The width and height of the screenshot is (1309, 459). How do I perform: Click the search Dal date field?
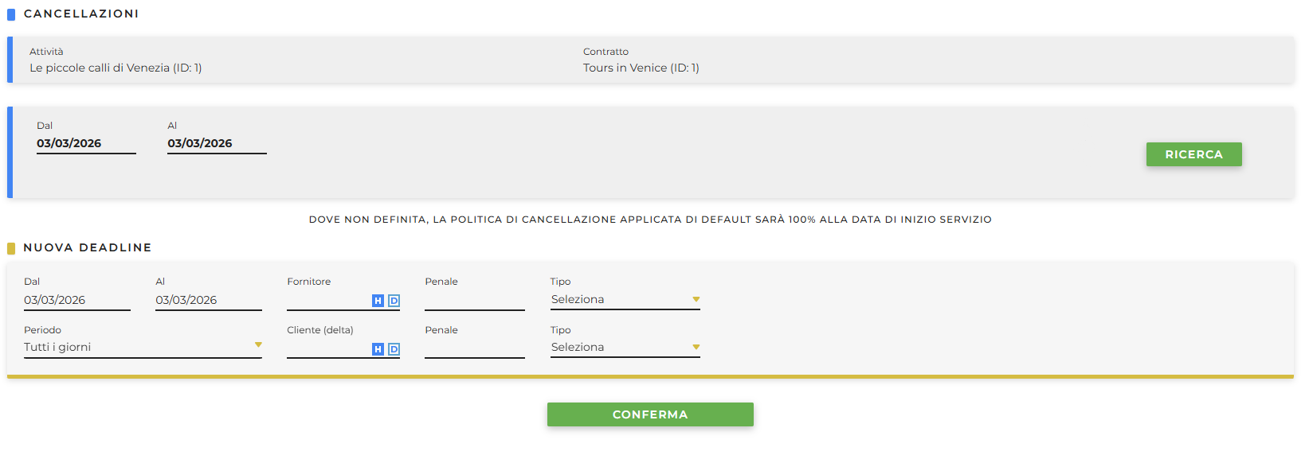click(x=86, y=144)
